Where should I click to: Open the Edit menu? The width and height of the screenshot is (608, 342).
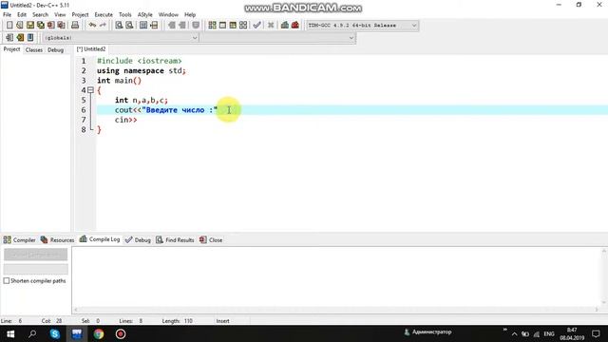(x=22, y=15)
